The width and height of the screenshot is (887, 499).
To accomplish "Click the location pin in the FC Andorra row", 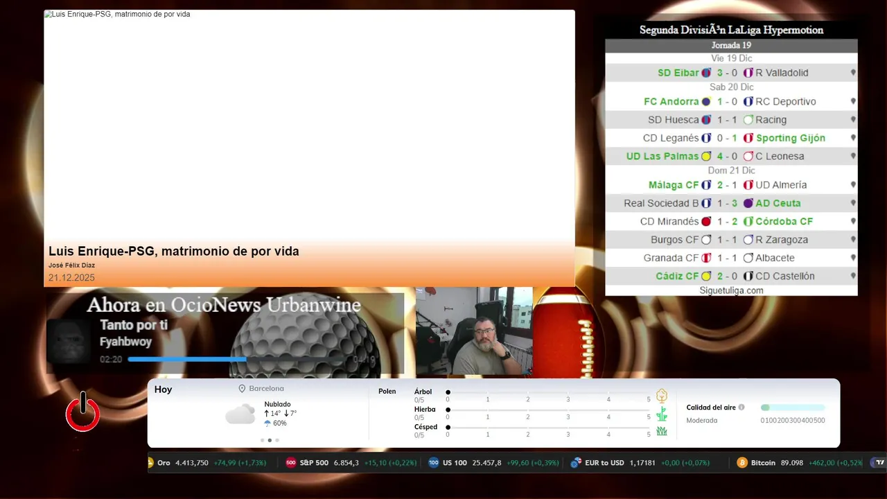I will pyautogui.click(x=853, y=102).
